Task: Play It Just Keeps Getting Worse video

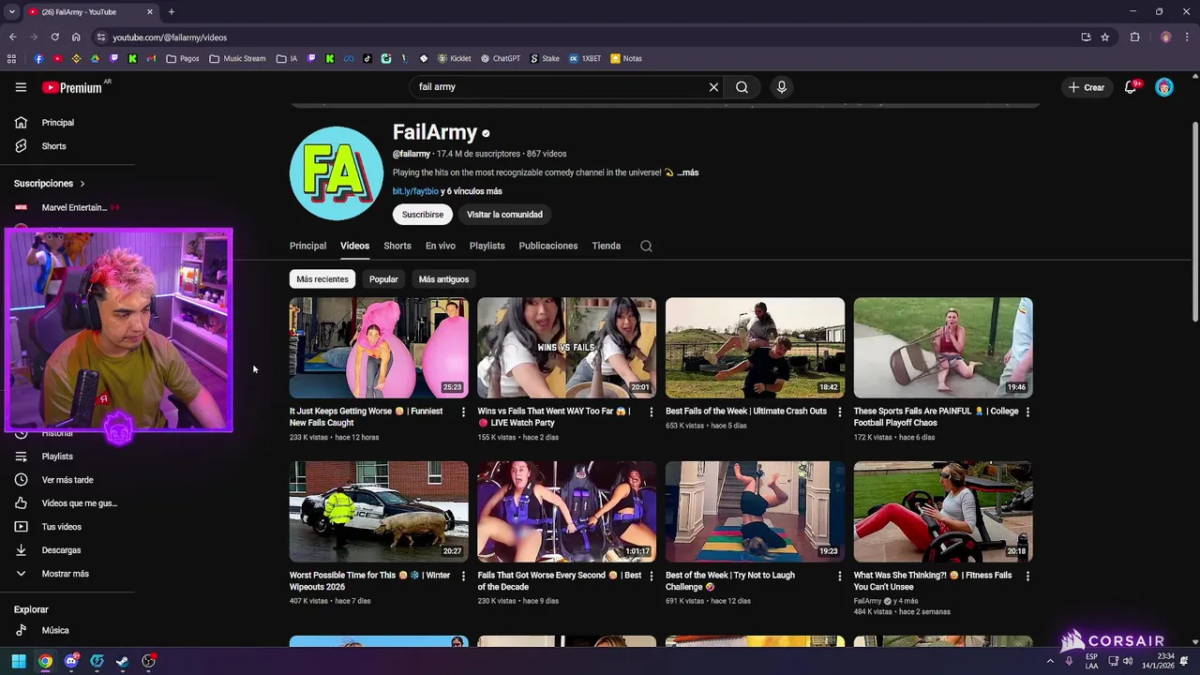Action: (379, 348)
